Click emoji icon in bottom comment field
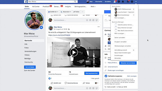Image resolution: width=162 pixels, height=91 pixels. (x=87, y=88)
